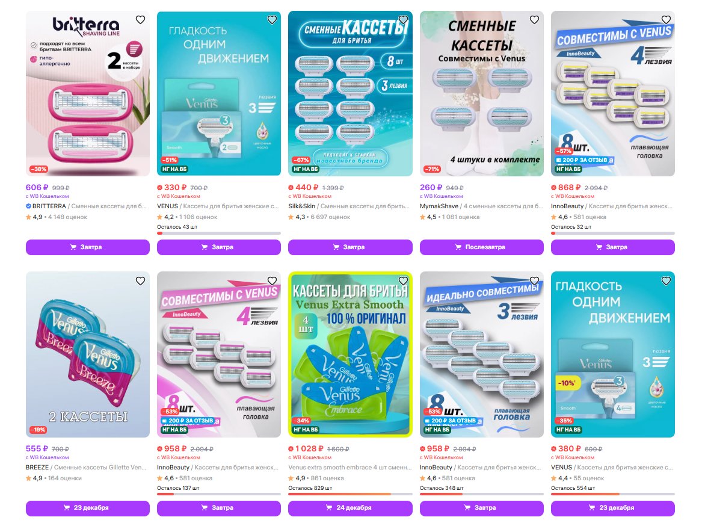Favorite the VENUS 380 ₽ product heart icon
702x523 pixels.
click(x=666, y=280)
